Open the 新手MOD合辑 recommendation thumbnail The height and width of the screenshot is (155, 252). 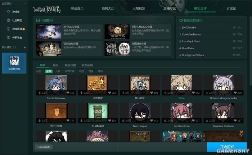pyautogui.click(x=49, y=32)
